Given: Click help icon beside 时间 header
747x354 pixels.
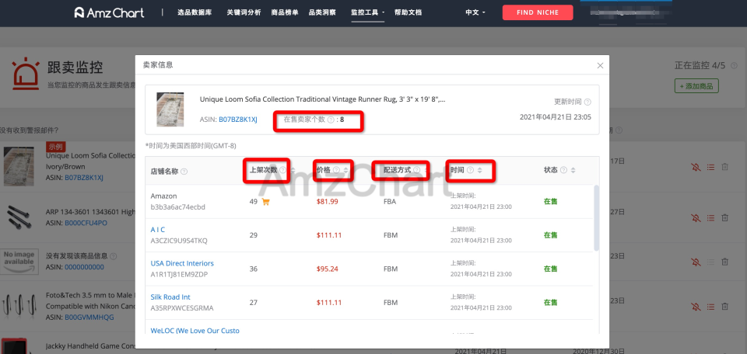Looking at the screenshot, I should click(470, 170).
